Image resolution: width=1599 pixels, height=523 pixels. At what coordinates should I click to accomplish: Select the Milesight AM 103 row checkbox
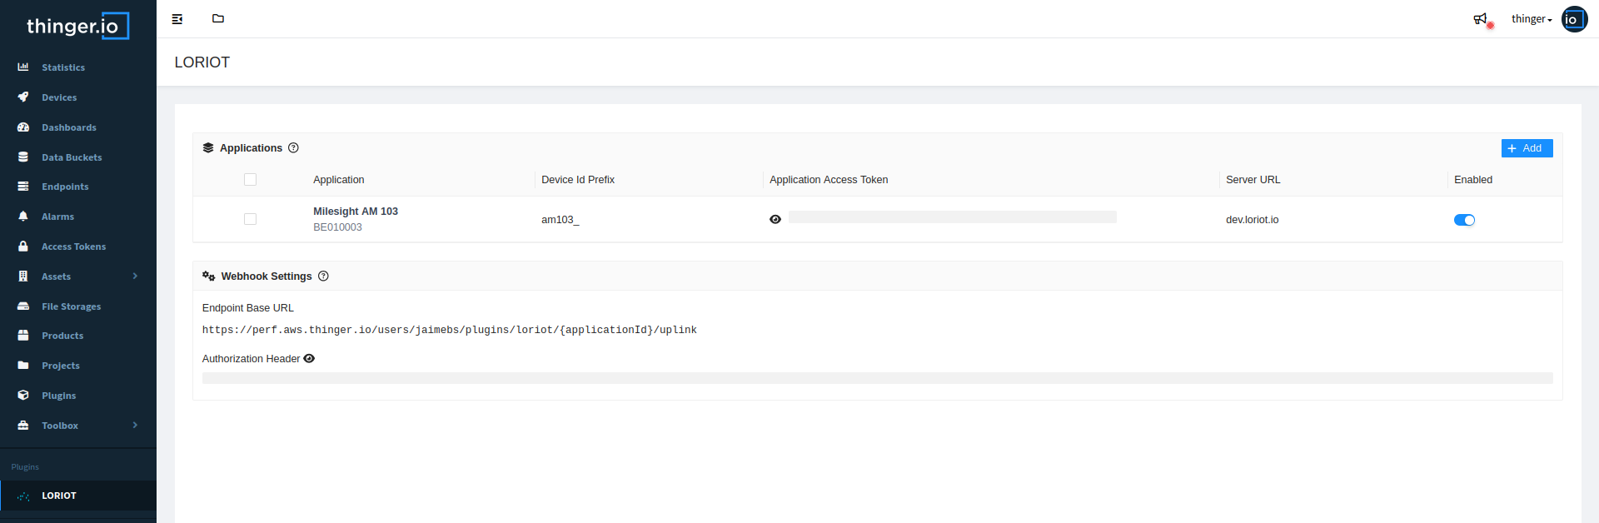coord(250,219)
